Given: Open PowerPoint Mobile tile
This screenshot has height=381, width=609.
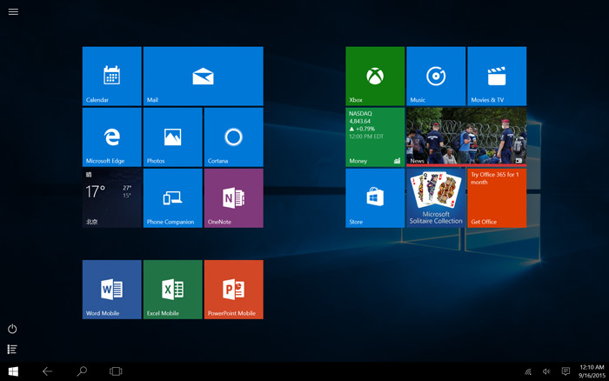Looking at the screenshot, I should (x=233, y=289).
